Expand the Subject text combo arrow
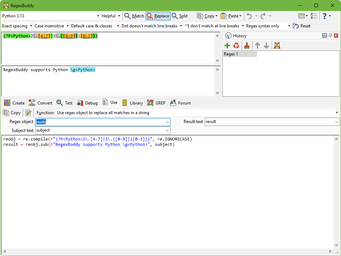 167,130
